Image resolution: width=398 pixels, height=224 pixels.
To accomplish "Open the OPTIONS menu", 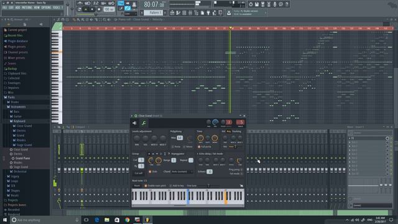I will tap(46, 7).
